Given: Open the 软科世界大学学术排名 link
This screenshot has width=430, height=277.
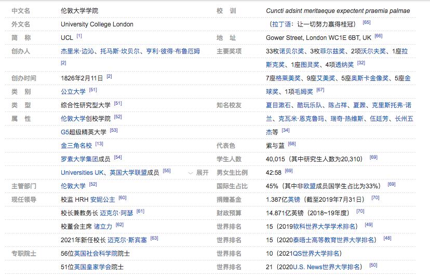Looking at the screenshot, I should coord(324,227).
